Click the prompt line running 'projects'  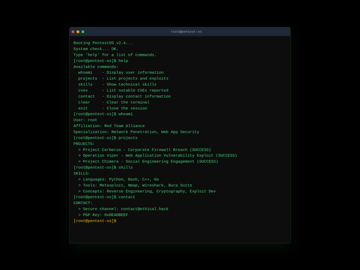click(x=105, y=138)
